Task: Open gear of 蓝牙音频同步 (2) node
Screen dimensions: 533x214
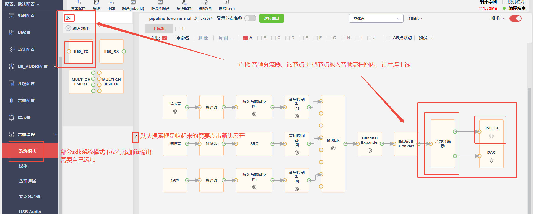Action: coord(254,187)
